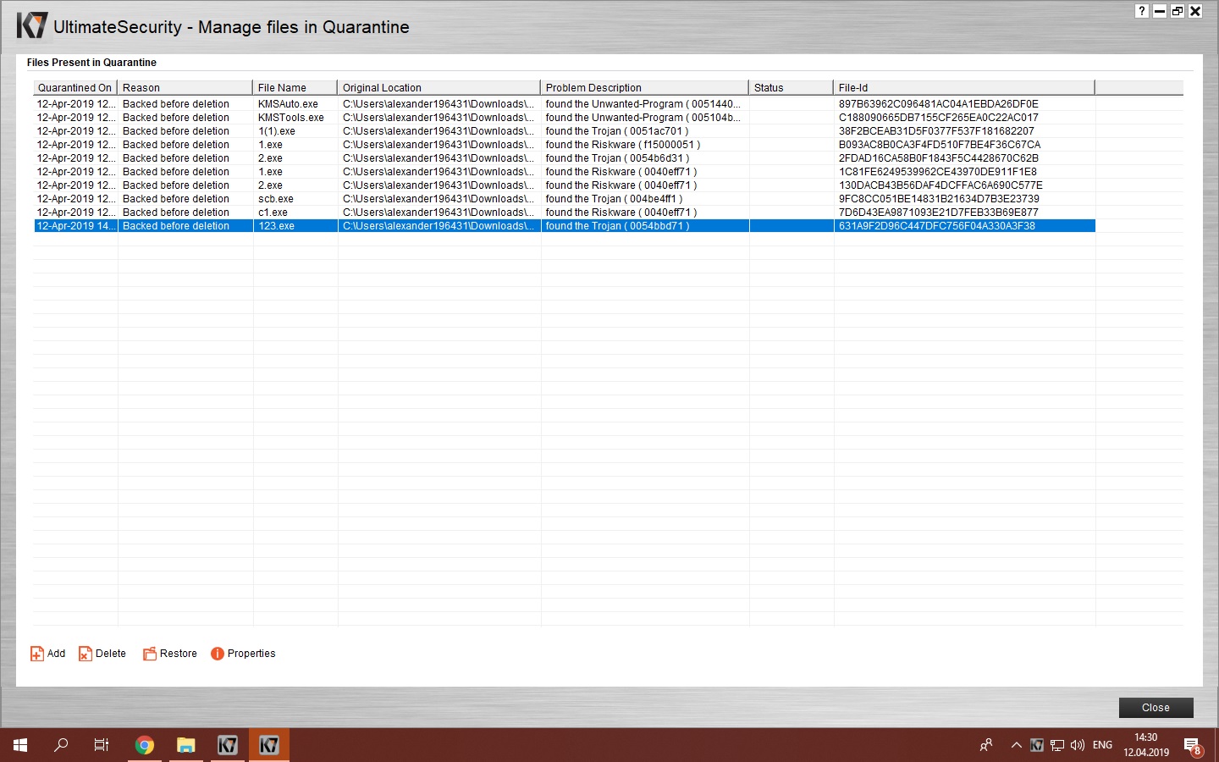The height and width of the screenshot is (762, 1219).
Task: Select the scb.exe file entry
Action: tap(276, 199)
